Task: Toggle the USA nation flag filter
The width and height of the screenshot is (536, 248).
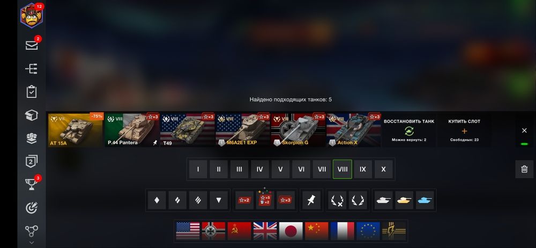Action: pos(188,231)
